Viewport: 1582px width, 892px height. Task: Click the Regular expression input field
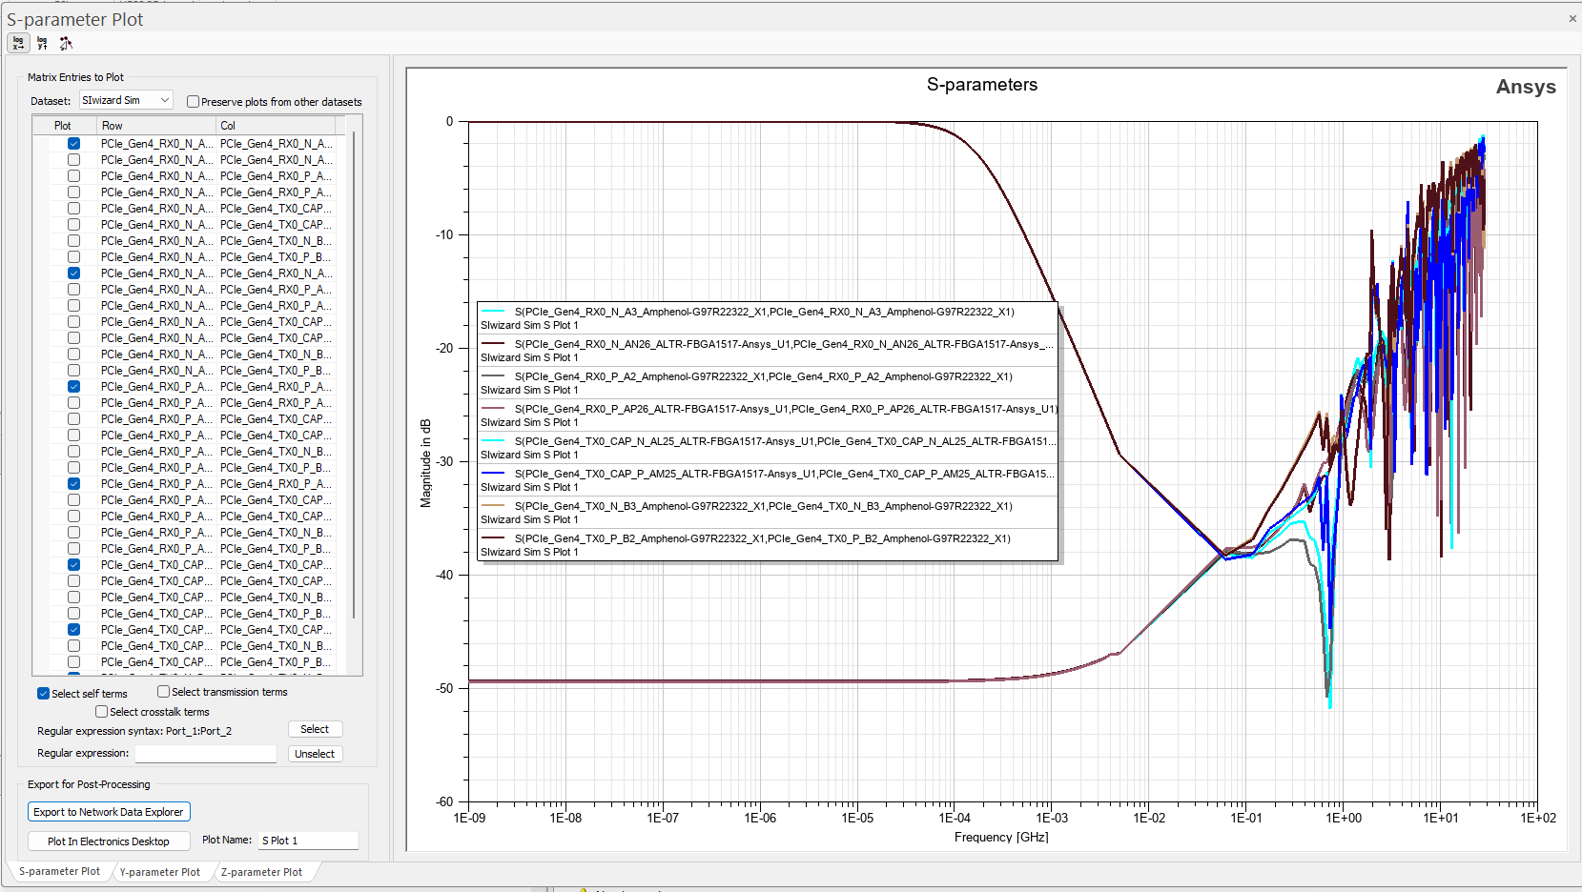click(x=205, y=753)
